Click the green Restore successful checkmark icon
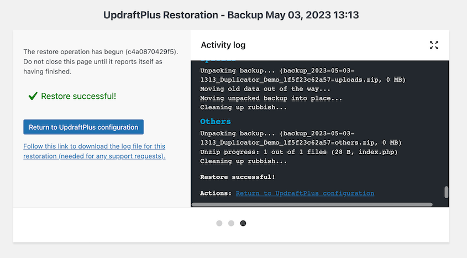Screen dimensions: 467x258 click(33, 96)
